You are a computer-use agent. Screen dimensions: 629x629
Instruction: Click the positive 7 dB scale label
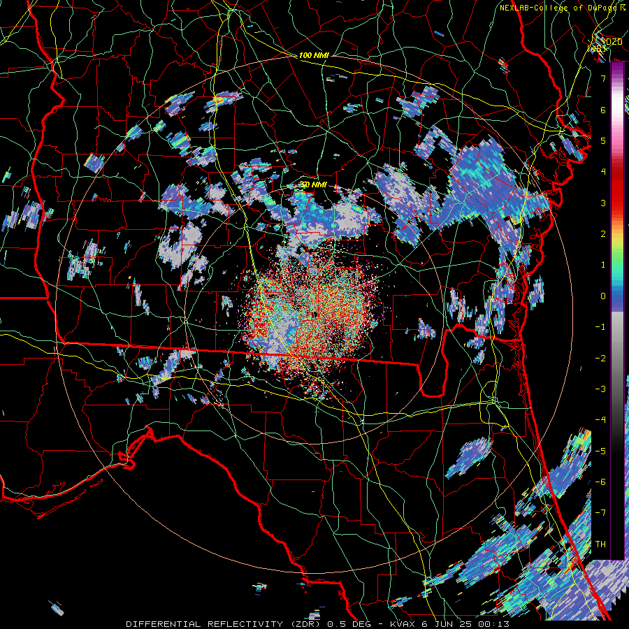[603, 78]
